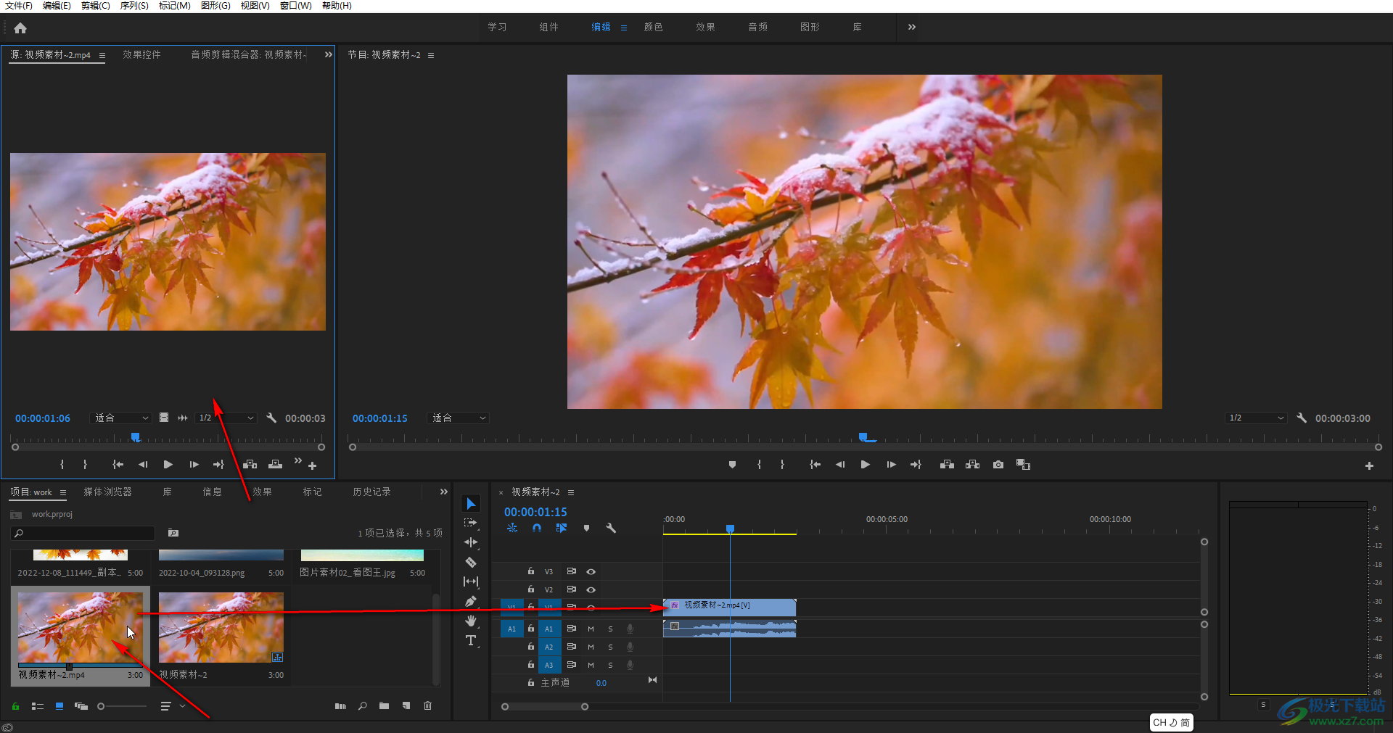Go to the Home screen icon
This screenshot has height=733, width=1393.
tap(20, 28)
